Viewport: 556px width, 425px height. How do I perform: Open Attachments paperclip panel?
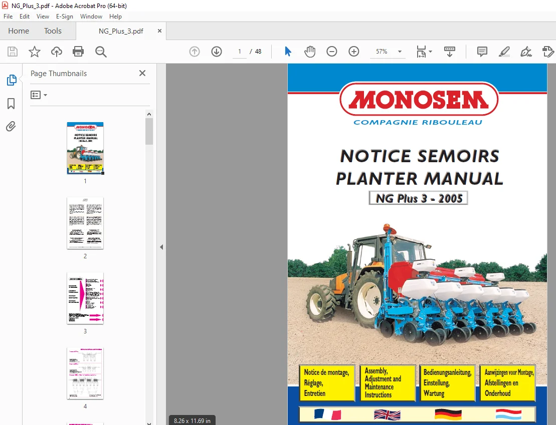click(x=11, y=127)
